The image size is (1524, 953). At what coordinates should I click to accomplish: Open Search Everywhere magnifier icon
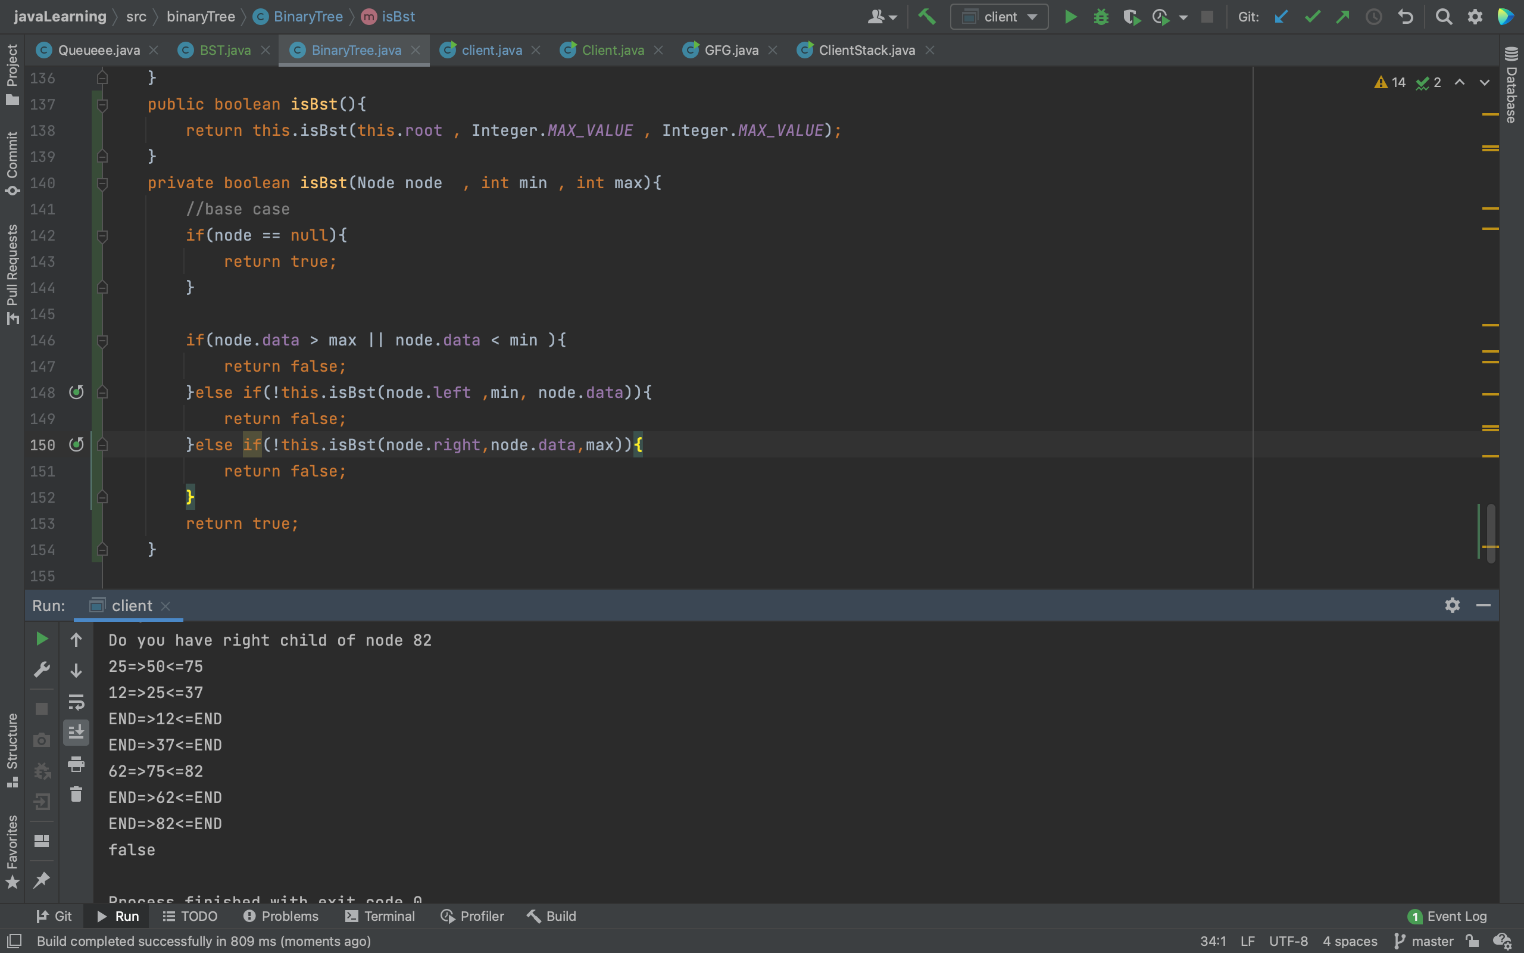(x=1444, y=17)
